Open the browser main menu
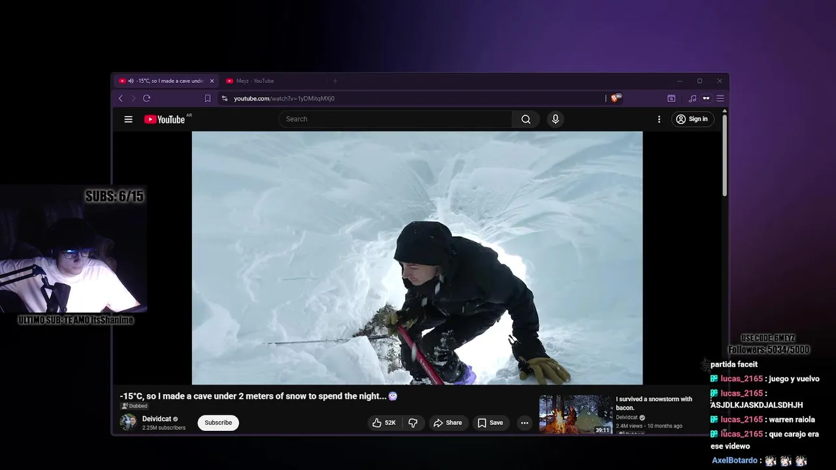Screen dimensions: 836x470 [x=720, y=99]
